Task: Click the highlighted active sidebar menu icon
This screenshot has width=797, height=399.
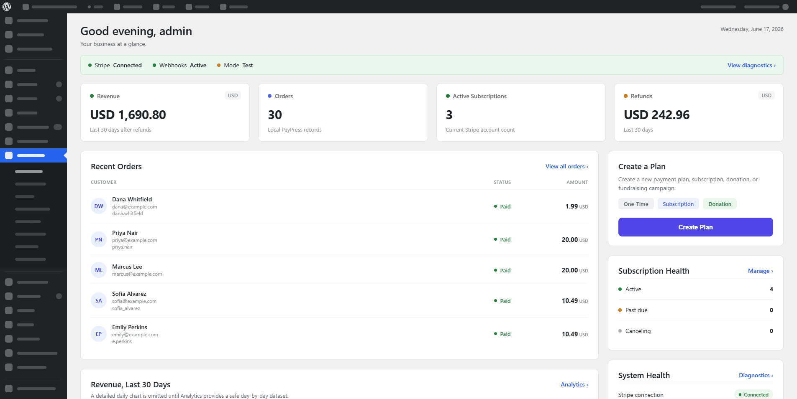Action: pyautogui.click(x=9, y=155)
